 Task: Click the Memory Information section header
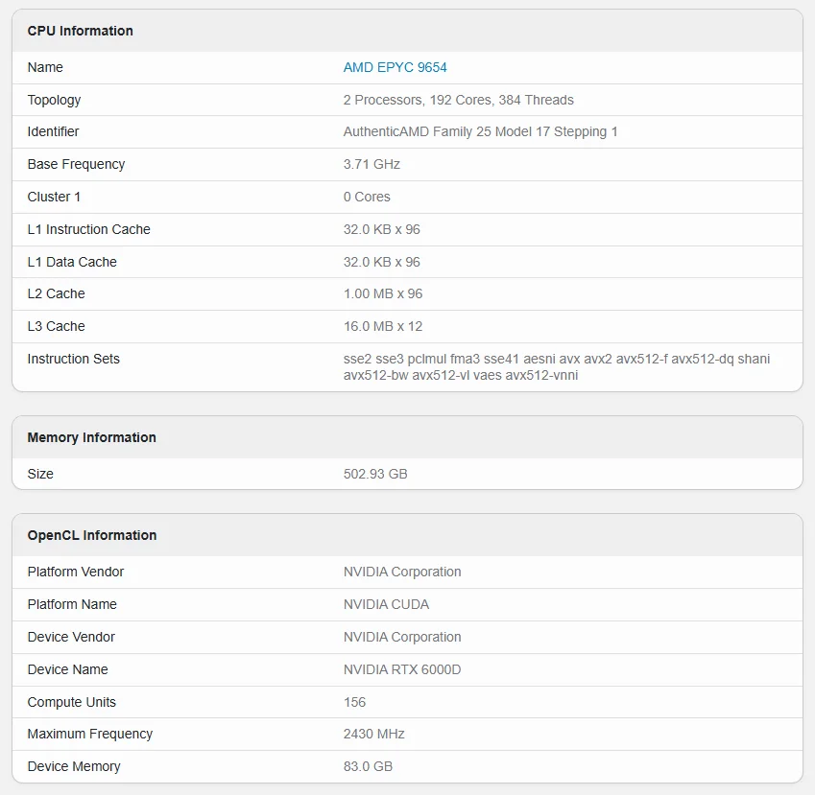91,437
